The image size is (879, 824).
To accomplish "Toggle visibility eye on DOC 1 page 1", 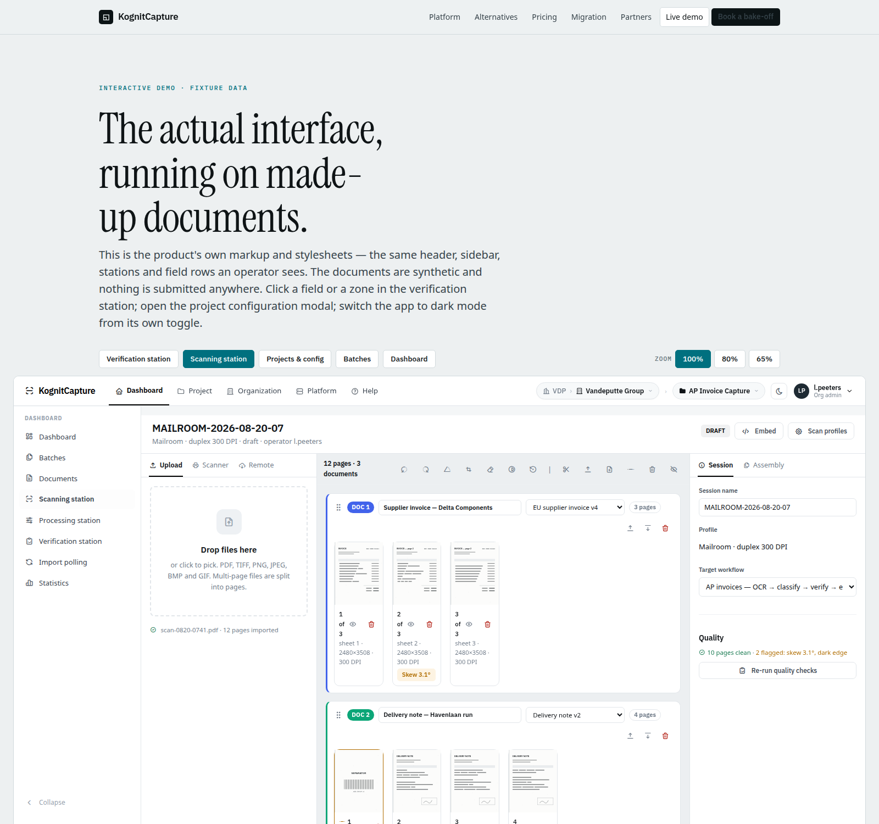I will pyautogui.click(x=353, y=625).
